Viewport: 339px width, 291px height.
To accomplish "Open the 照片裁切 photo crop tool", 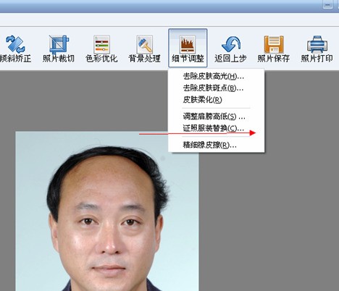I will pyautogui.click(x=59, y=48).
